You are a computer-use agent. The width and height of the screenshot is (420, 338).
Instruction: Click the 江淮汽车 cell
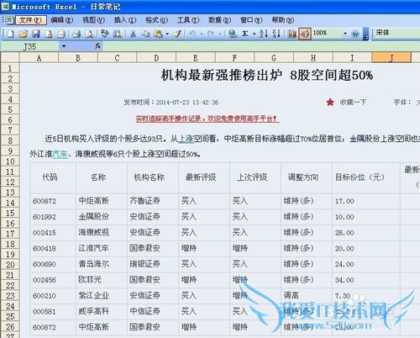coord(94,248)
